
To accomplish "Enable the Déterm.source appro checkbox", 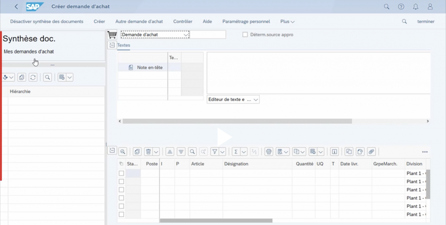I will (245, 35).
